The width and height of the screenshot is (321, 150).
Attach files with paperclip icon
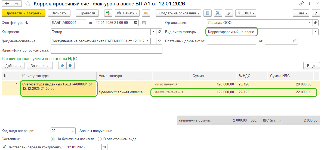229,13
